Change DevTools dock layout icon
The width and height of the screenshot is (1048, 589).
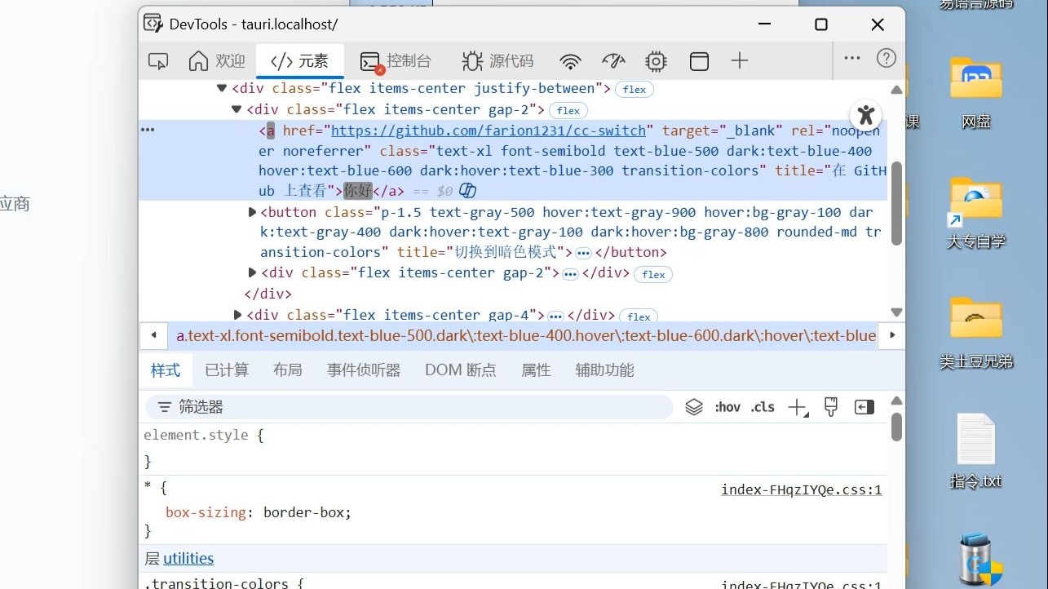(x=699, y=60)
